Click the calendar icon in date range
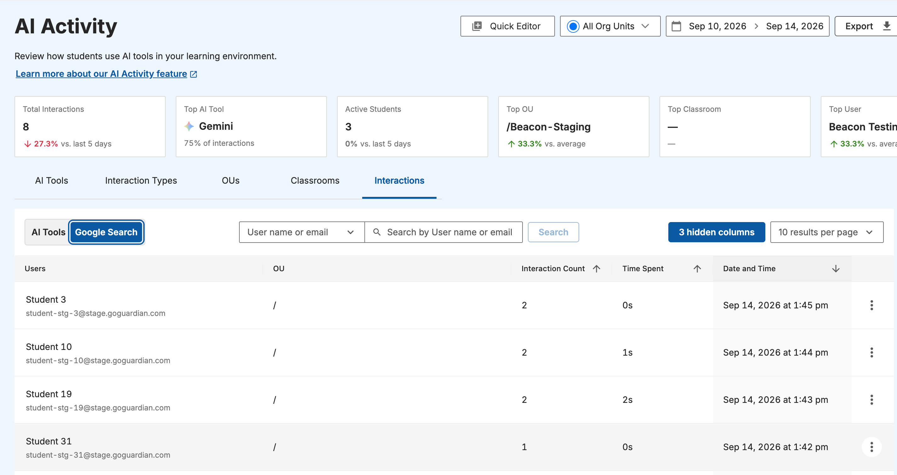897x475 pixels. (x=676, y=26)
